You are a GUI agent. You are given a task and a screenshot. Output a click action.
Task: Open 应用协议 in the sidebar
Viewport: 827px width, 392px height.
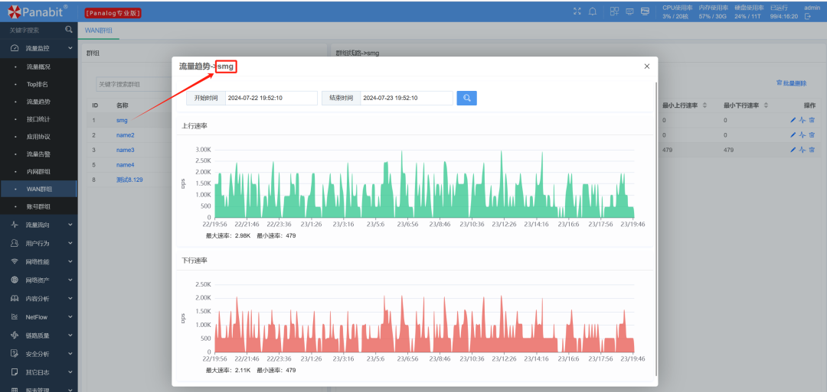pos(38,137)
